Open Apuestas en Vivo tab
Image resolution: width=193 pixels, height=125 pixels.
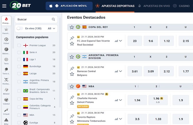click(154, 6)
